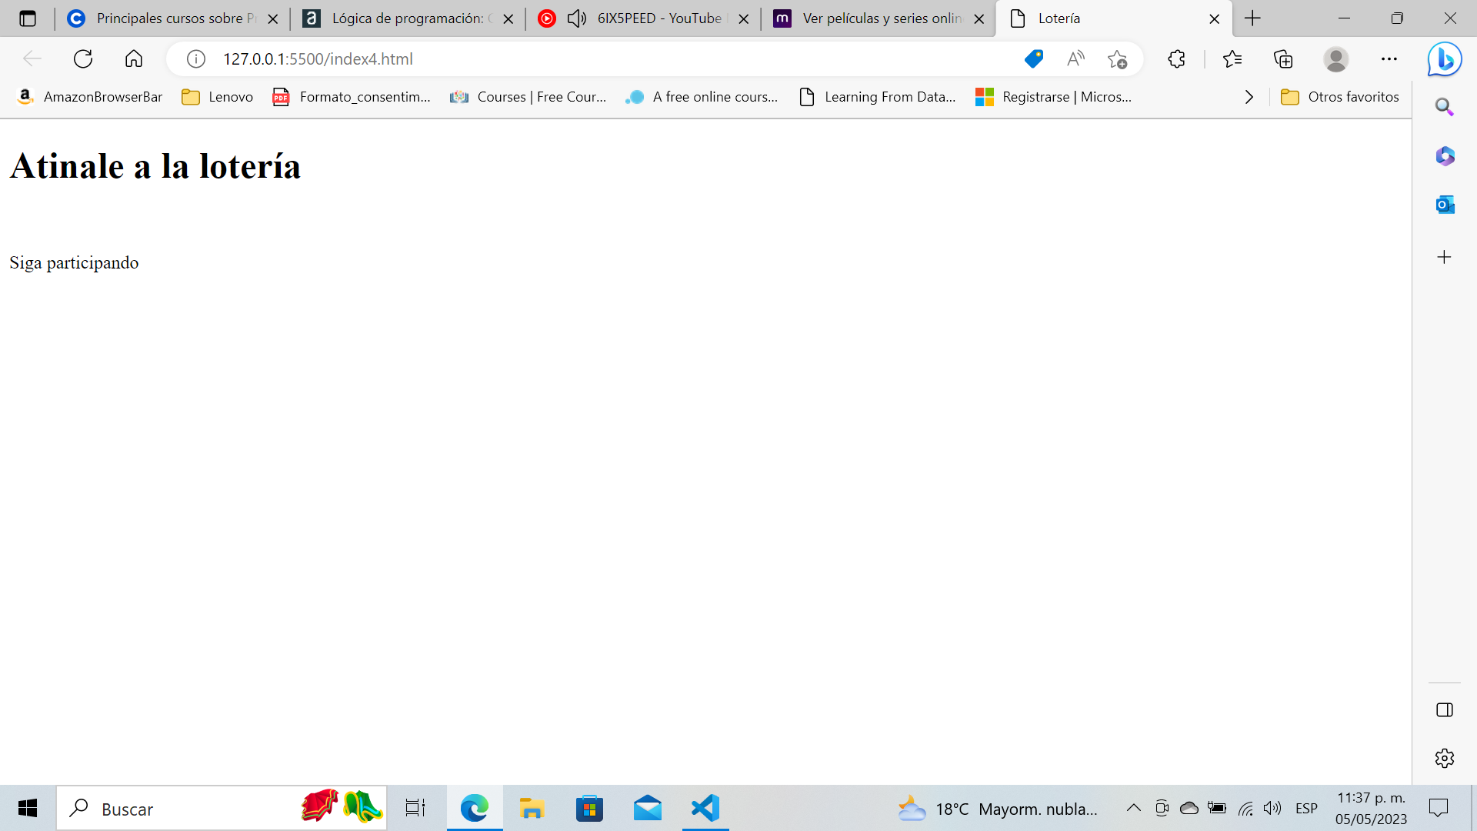Viewport: 1477px width, 831px height.
Task: Open Mail app on taskbar
Action: pos(648,808)
